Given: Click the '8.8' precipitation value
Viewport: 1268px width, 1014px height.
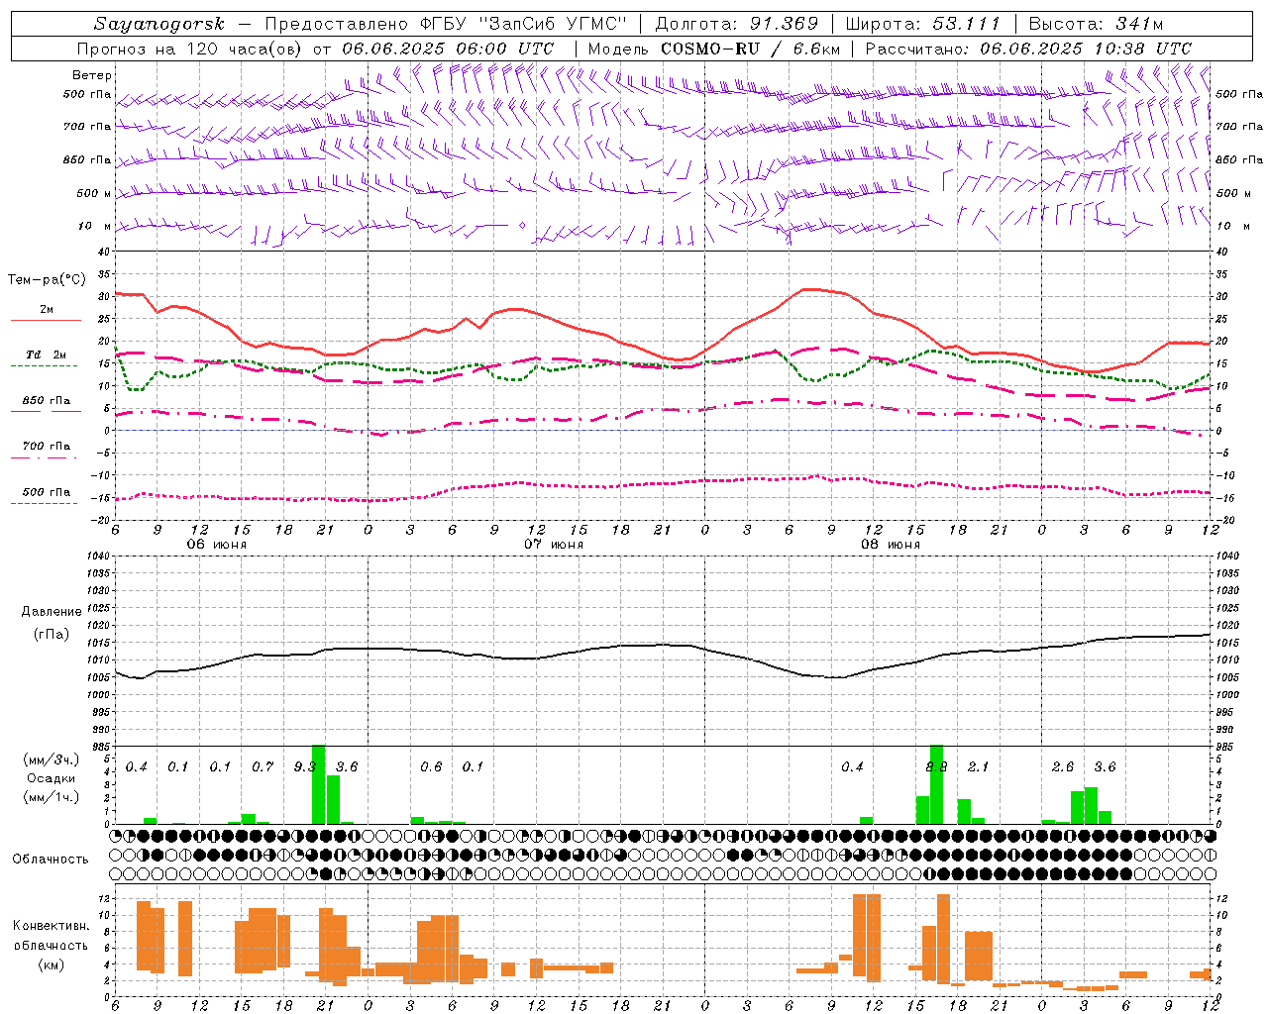Looking at the screenshot, I should coord(936,767).
